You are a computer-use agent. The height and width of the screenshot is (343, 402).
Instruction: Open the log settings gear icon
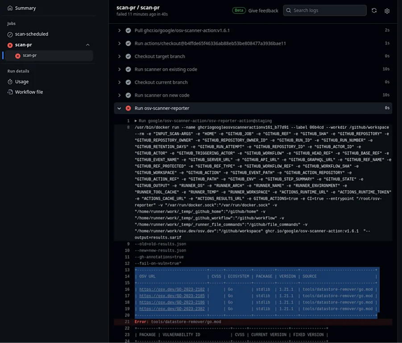pyautogui.click(x=387, y=11)
